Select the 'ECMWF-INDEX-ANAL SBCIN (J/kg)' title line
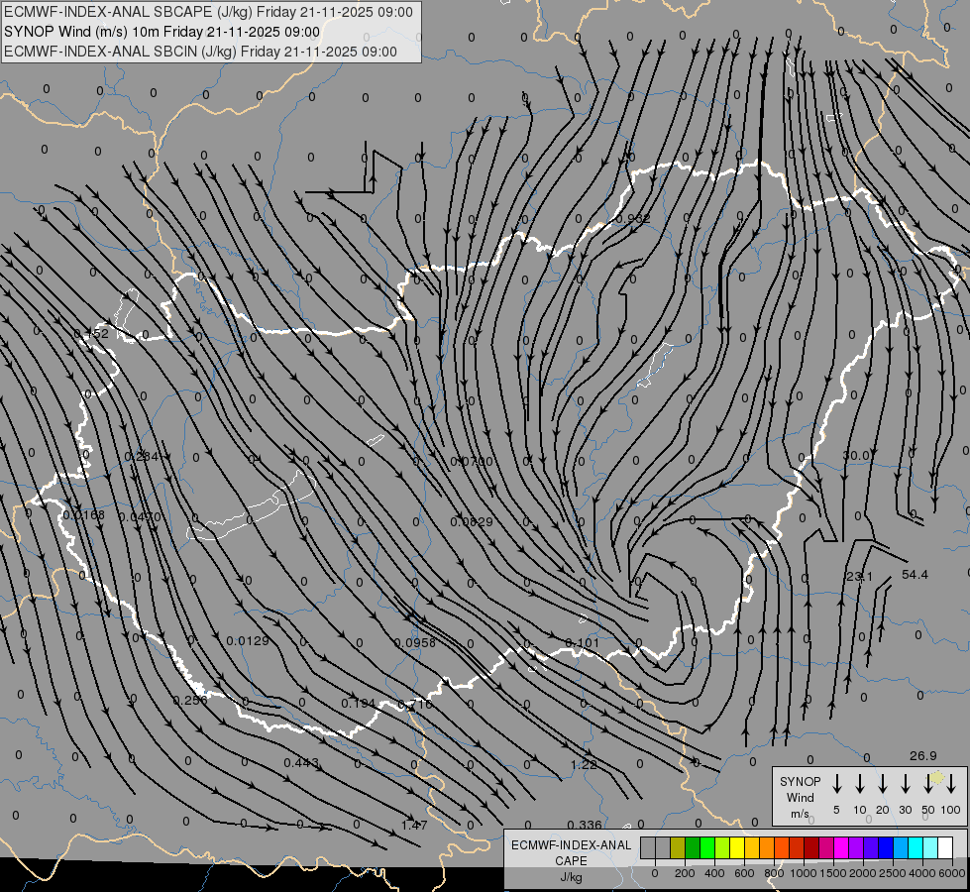The width and height of the screenshot is (970, 892). (200, 52)
